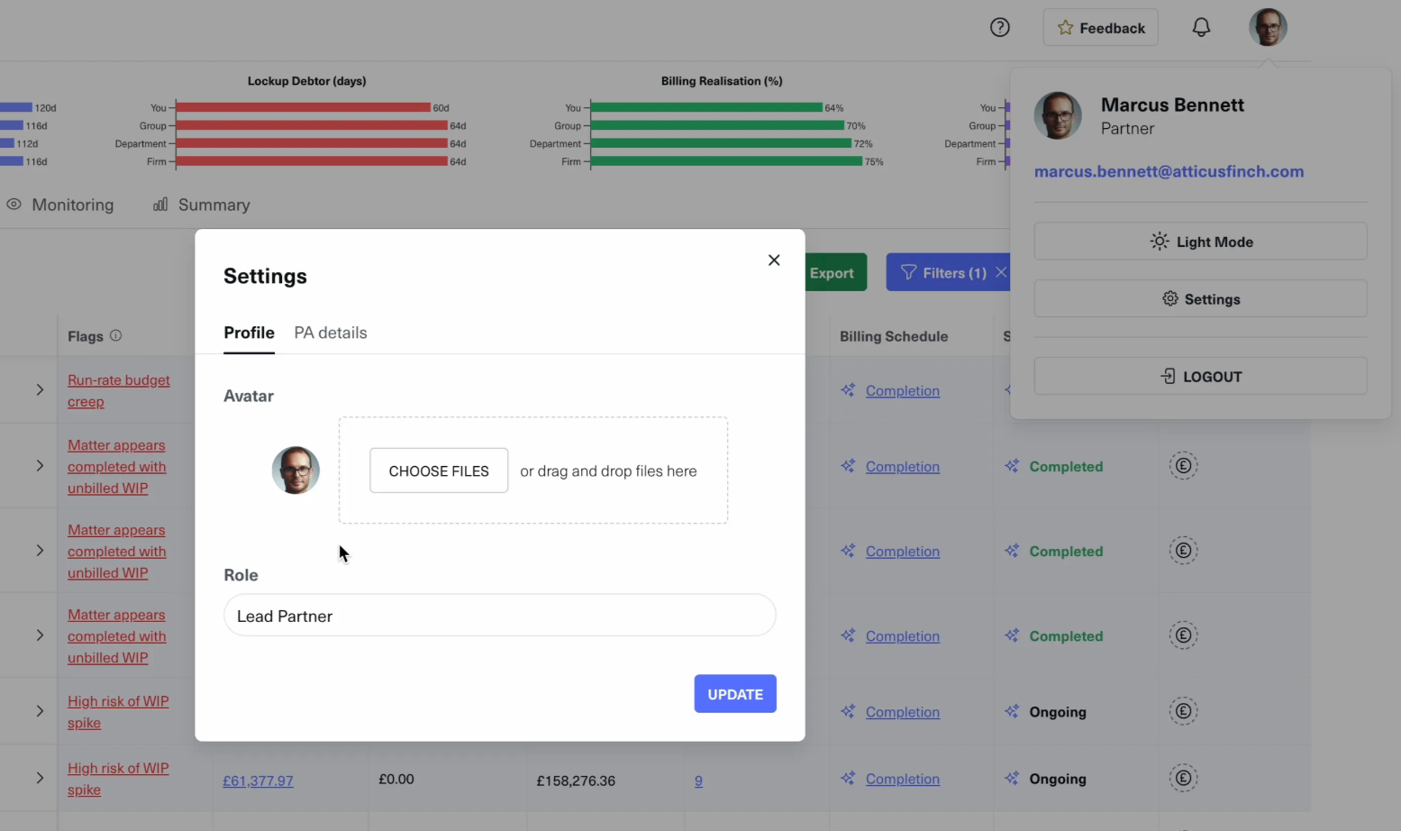This screenshot has height=831, width=1401.
Task: Close the Settings dialog with X
Action: [774, 260]
